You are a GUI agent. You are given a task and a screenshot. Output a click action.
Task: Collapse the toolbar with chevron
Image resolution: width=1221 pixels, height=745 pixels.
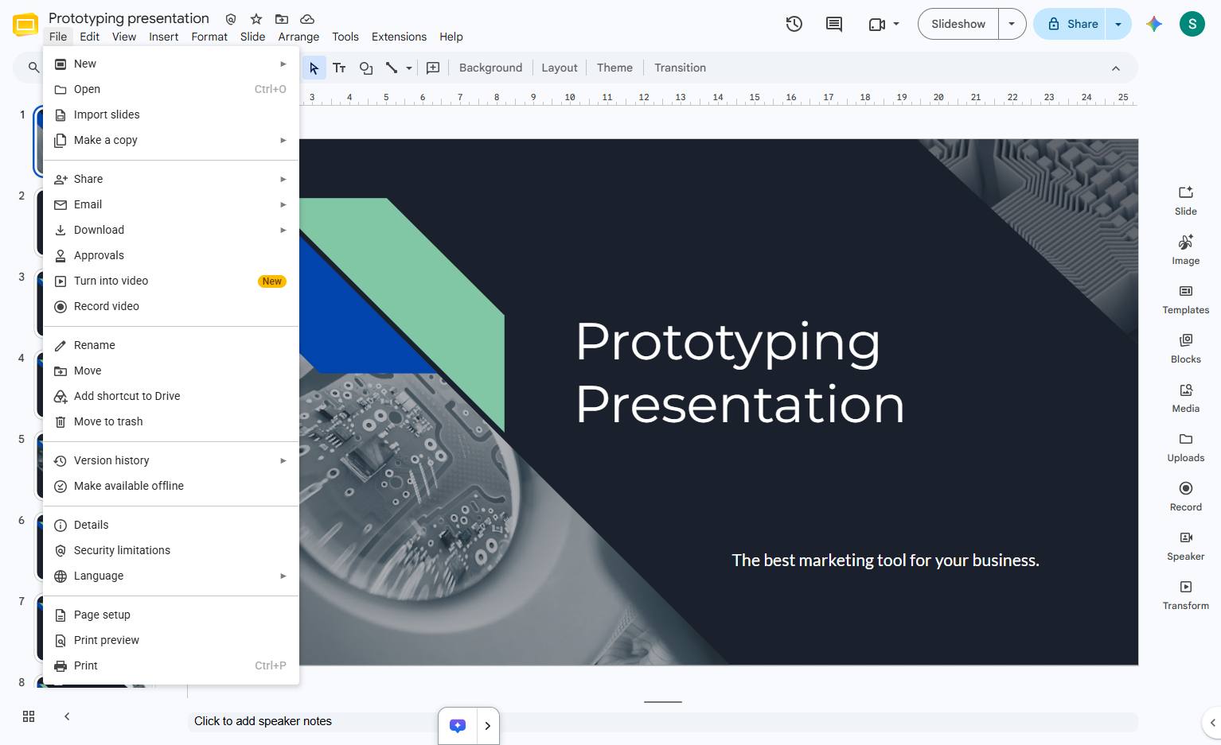pos(1116,68)
